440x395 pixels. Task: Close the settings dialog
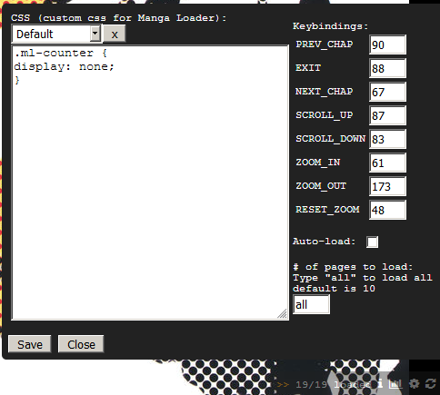(x=81, y=344)
